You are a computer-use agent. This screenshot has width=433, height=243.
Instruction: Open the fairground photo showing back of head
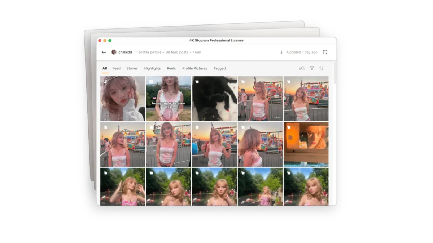tap(260, 144)
